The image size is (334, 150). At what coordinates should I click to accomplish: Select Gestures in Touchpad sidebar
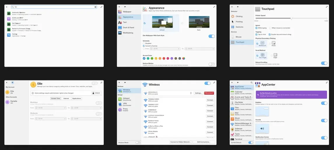242,27
